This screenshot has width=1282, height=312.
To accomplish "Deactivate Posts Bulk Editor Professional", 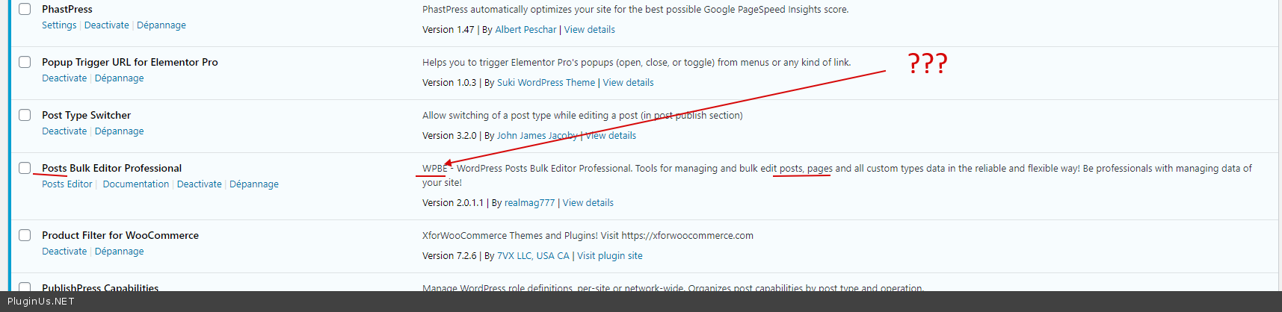I will pos(199,184).
